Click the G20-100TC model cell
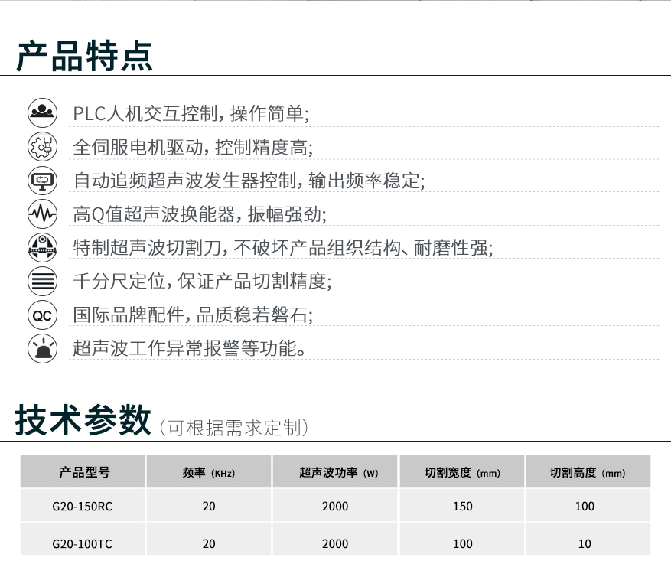Image resolution: width=671 pixels, height=577 pixels. coord(83,543)
